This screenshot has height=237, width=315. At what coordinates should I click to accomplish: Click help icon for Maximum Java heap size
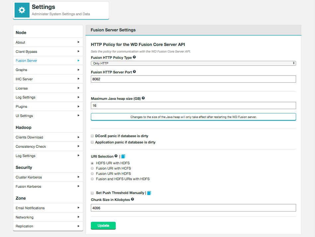tap(143, 98)
